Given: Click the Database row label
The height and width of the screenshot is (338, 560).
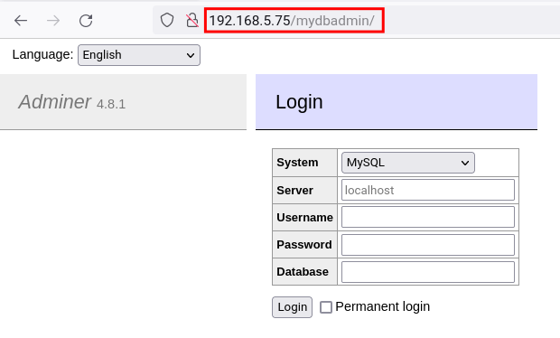Looking at the screenshot, I should (303, 271).
